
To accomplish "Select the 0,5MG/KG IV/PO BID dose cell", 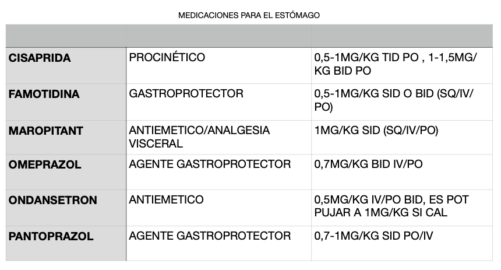I will point(402,208).
